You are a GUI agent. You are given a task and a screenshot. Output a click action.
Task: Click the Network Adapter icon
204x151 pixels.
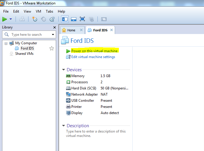click(68, 94)
